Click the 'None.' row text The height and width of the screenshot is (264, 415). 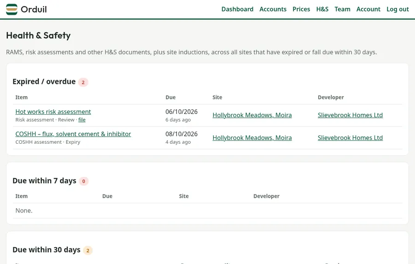24,211
